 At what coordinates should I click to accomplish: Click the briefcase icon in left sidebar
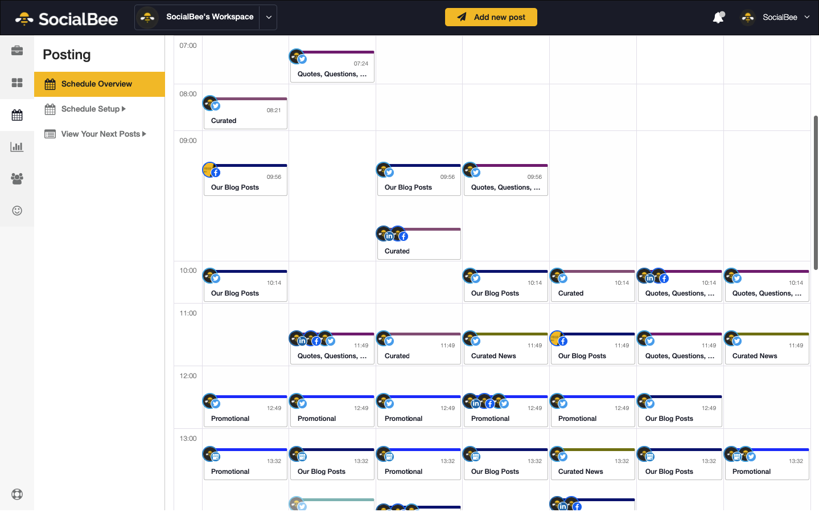17,51
